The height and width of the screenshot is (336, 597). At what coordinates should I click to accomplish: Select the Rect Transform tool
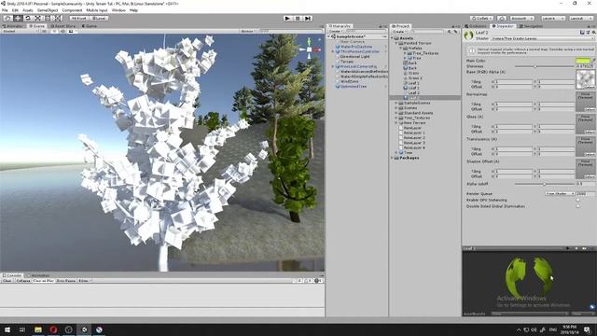48,18
